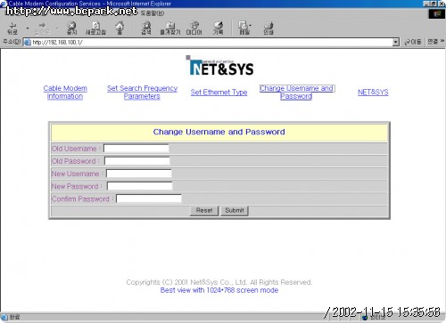This screenshot has height=323, width=446.
Task: Click 'Best view with 1024*768 screen mode' text
Action: [219, 290]
